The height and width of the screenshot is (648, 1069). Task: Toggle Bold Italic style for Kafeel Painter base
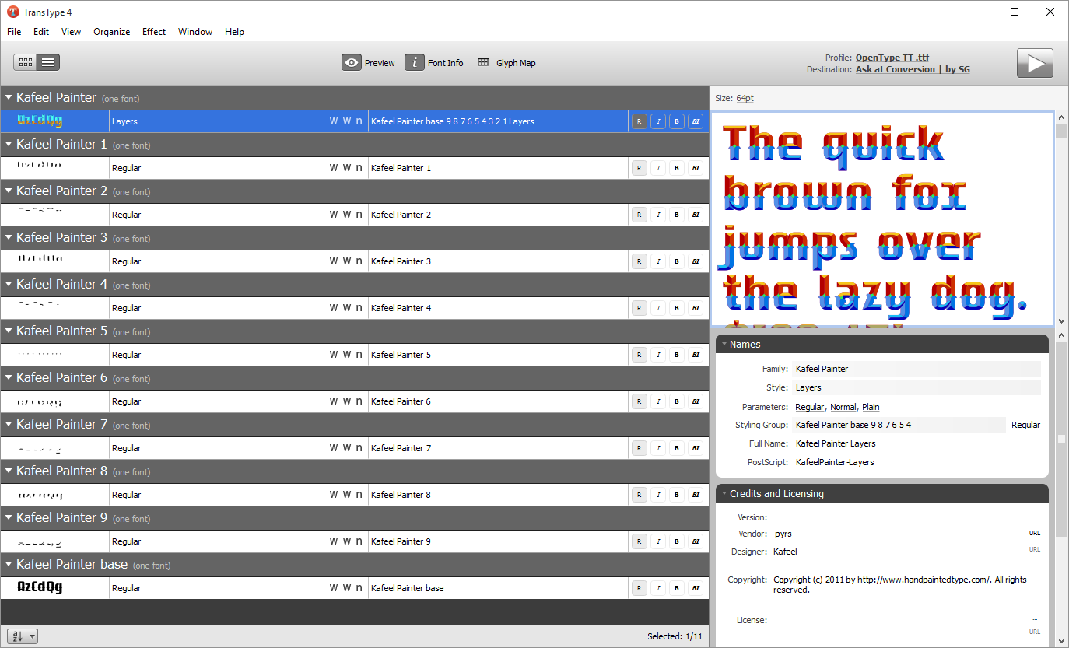click(696, 588)
